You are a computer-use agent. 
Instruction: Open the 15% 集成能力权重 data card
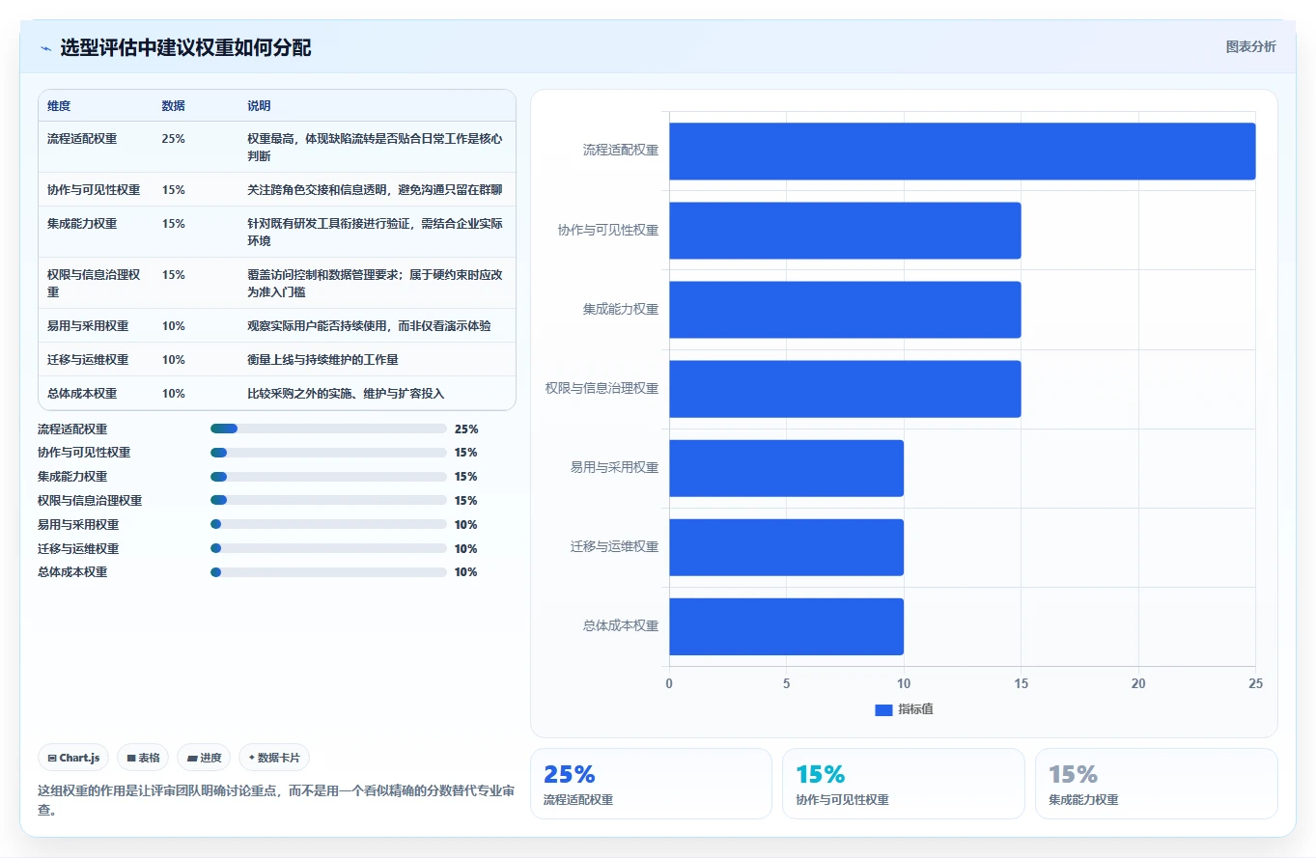click(1156, 784)
